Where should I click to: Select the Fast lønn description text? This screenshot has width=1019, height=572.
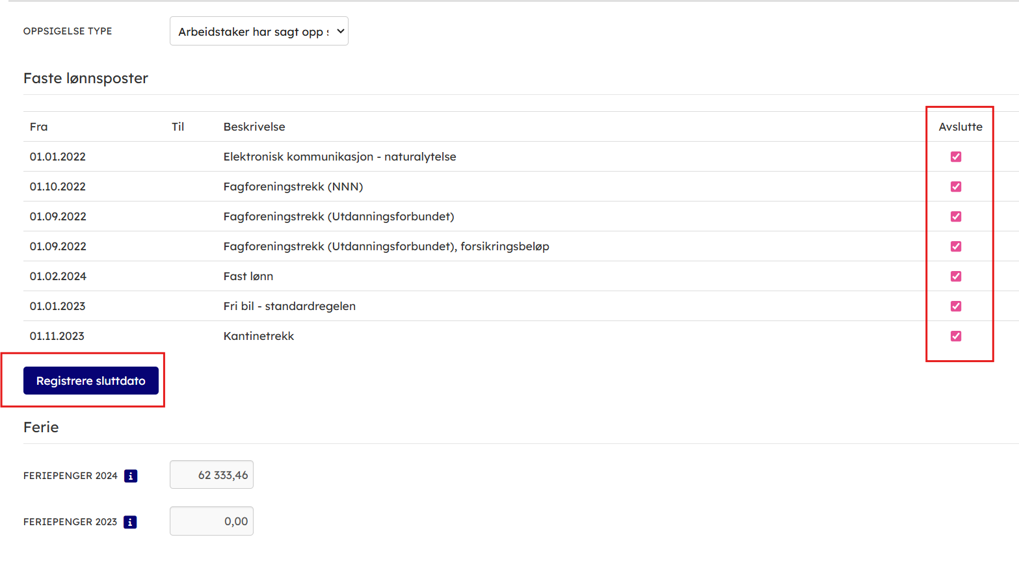248,276
